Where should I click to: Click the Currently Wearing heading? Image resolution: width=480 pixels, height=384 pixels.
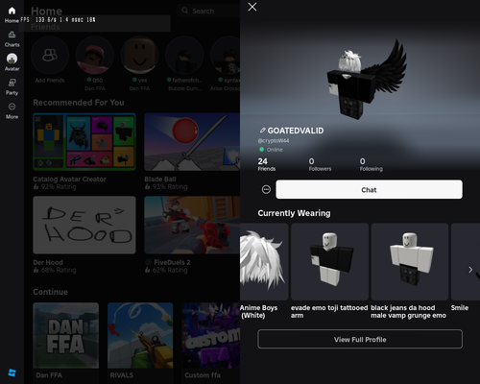pos(294,213)
